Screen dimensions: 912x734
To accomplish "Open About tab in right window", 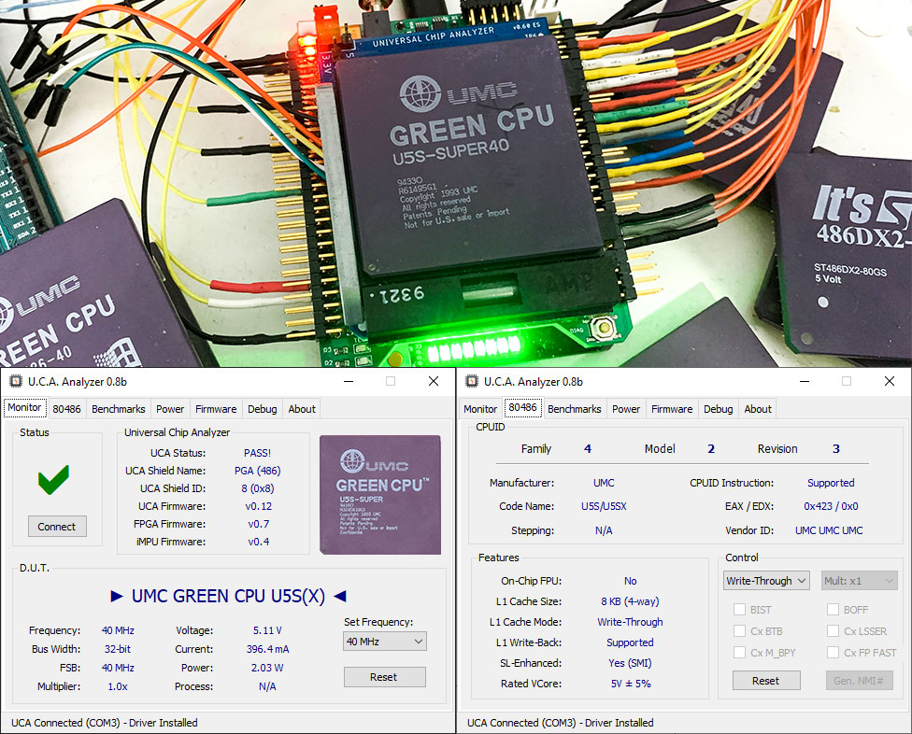I will (x=758, y=409).
